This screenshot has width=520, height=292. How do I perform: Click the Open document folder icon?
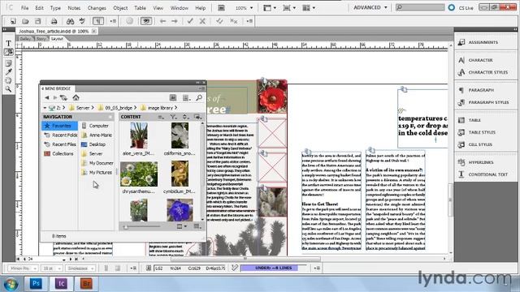pyautogui.click(x=25, y=21)
